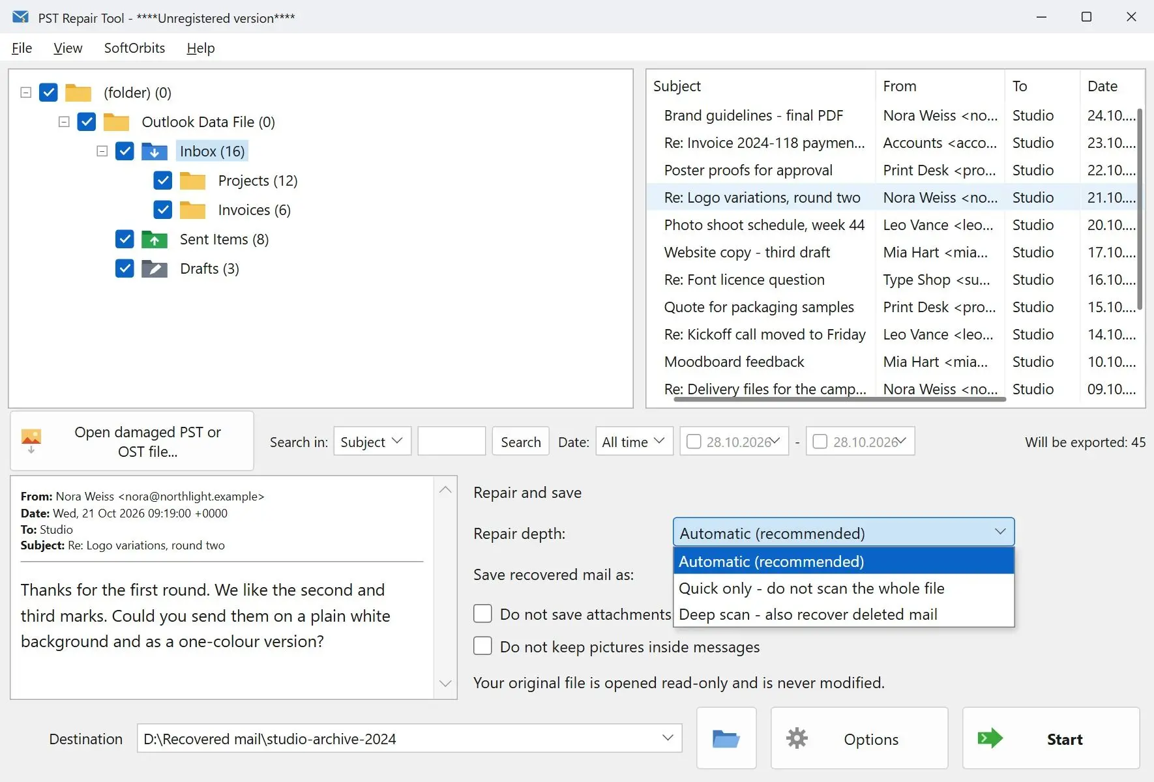The height and width of the screenshot is (782, 1154).
Task: Click the message list vertical scrollbar
Action: pyautogui.click(x=1140, y=209)
